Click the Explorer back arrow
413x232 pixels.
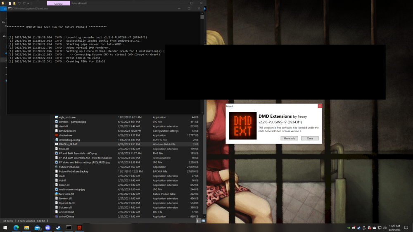4,36
